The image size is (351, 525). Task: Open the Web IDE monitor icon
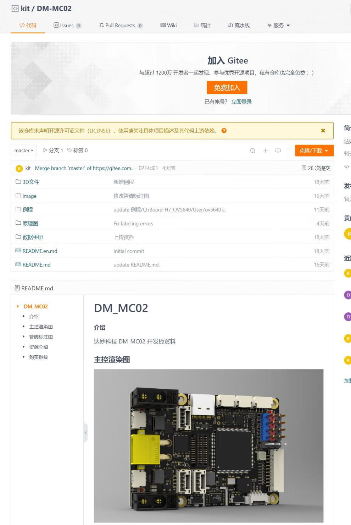tap(278, 151)
